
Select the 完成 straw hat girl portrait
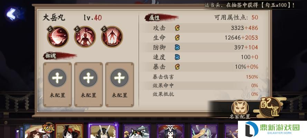tap(38, 131)
